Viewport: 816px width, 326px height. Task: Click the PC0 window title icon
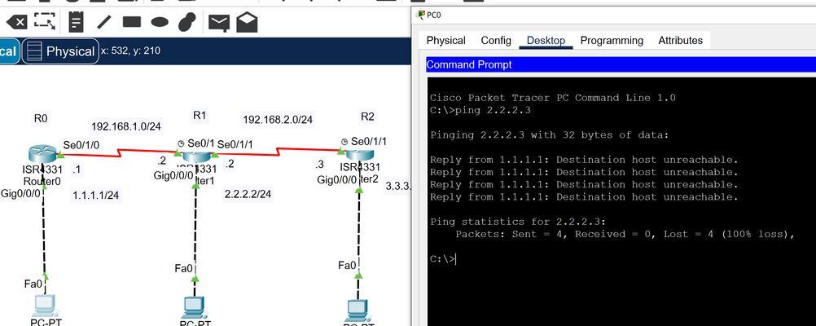(x=420, y=15)
